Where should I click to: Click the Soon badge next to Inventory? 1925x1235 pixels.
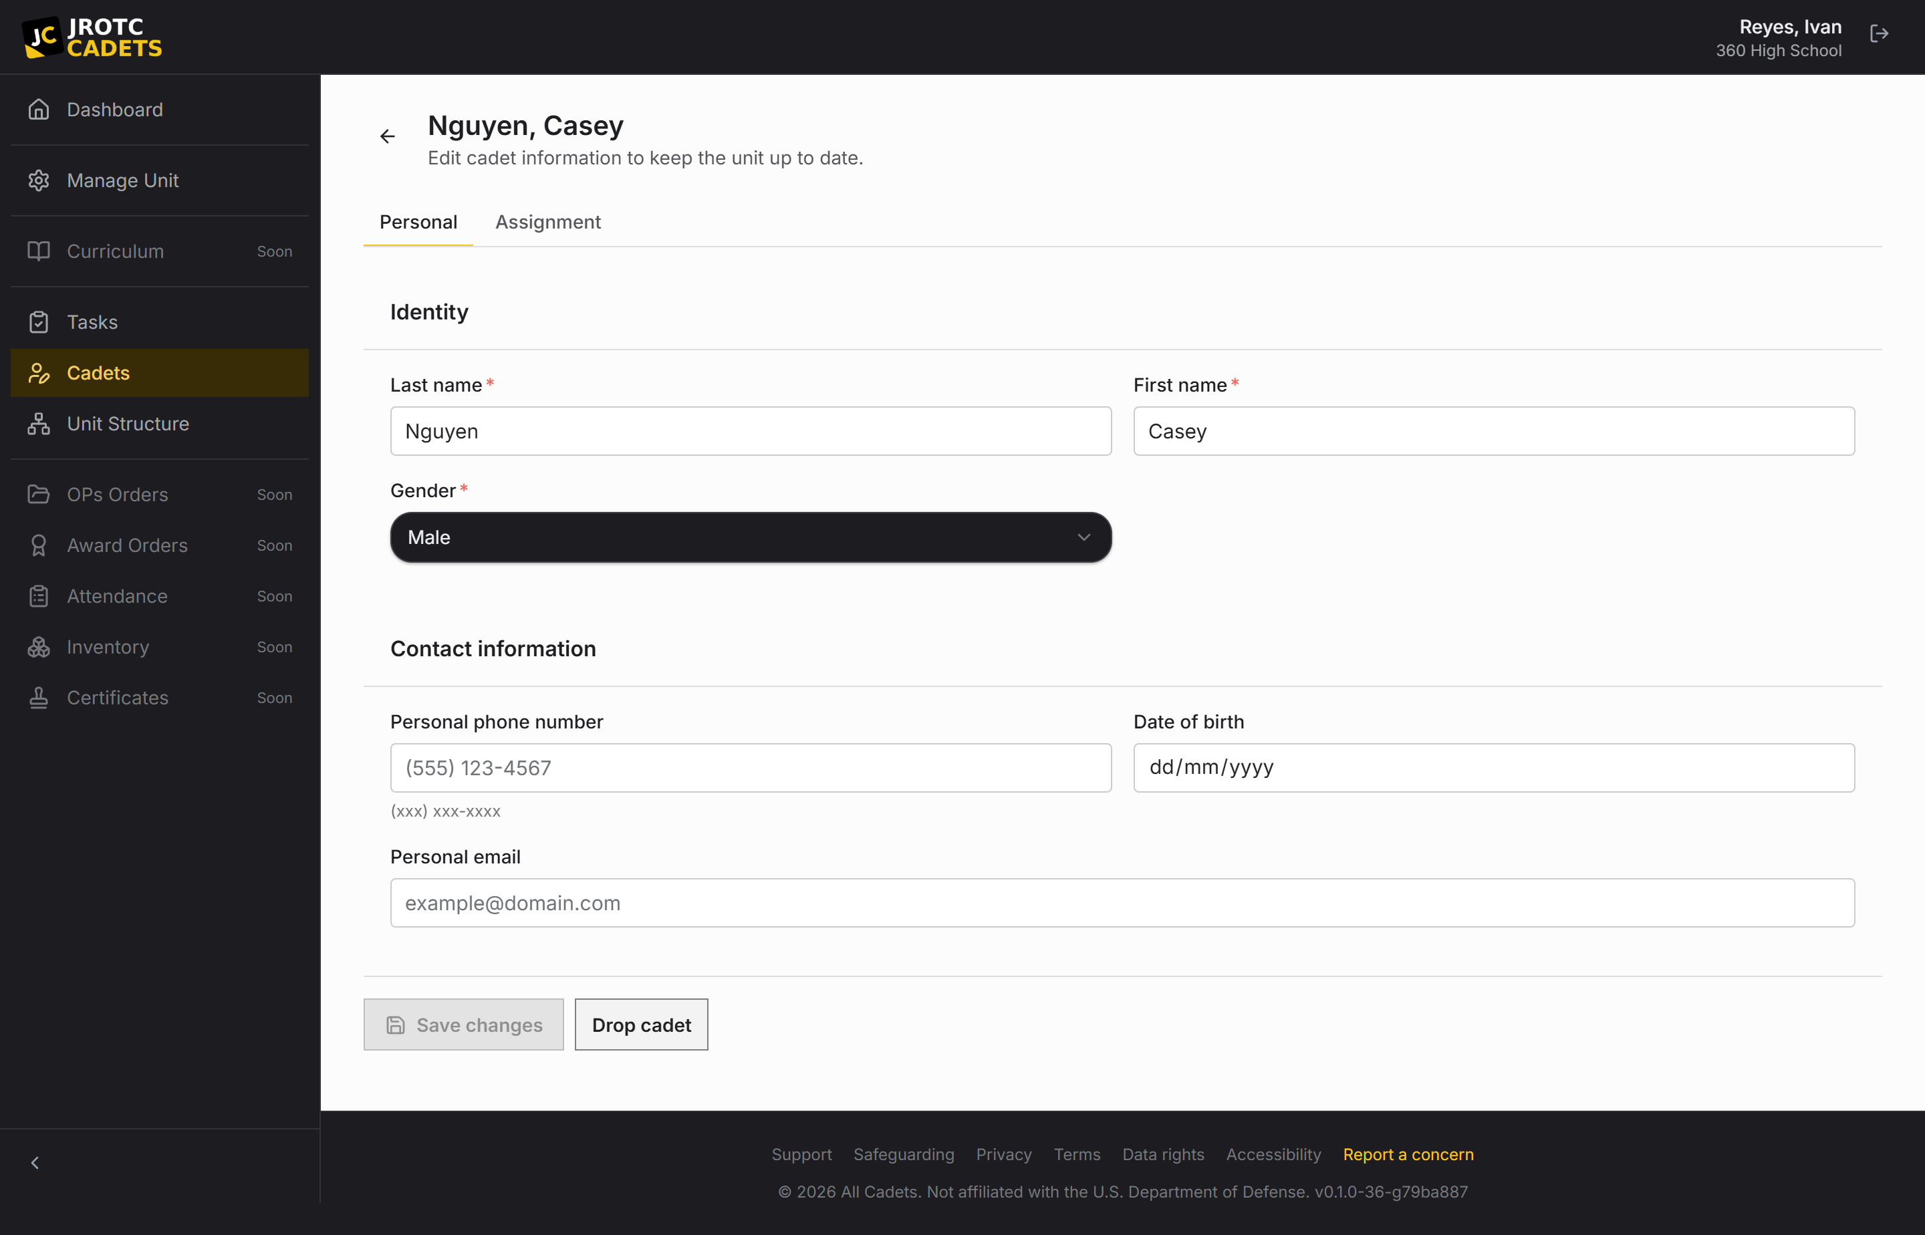(x=274, y=647)
